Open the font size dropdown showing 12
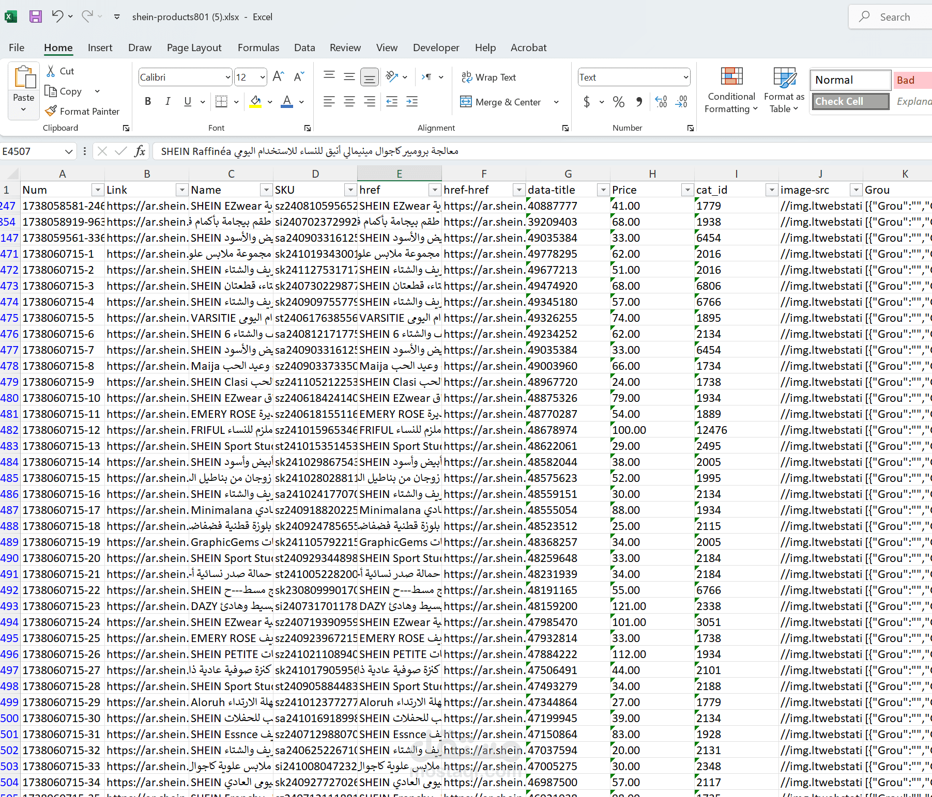Viewport: 932px width, 797px height. coord(263,77)
